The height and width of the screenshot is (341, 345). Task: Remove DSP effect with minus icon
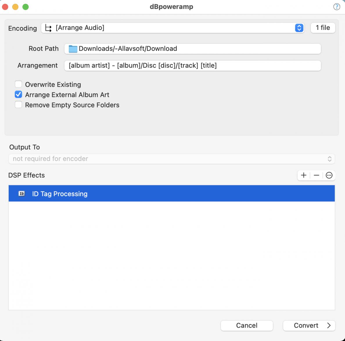(317, 175)
